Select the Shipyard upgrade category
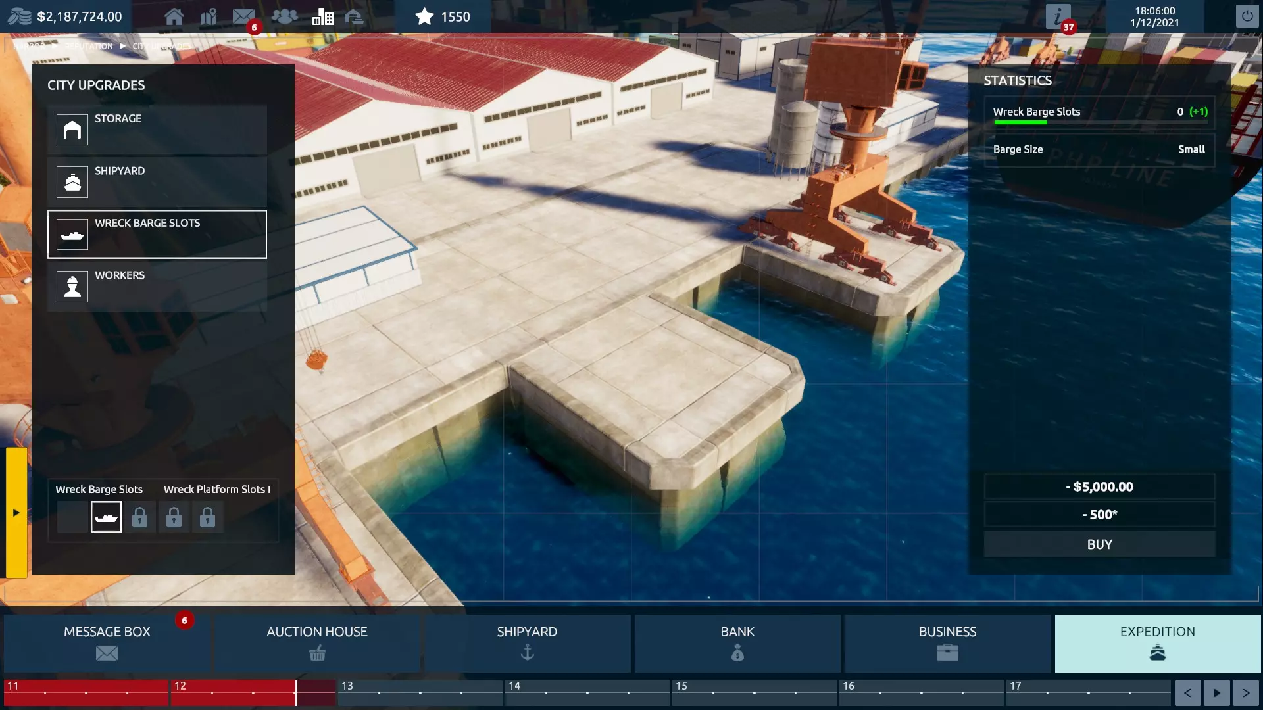This screenshot has width=1263, height=710. pos(157,181)
